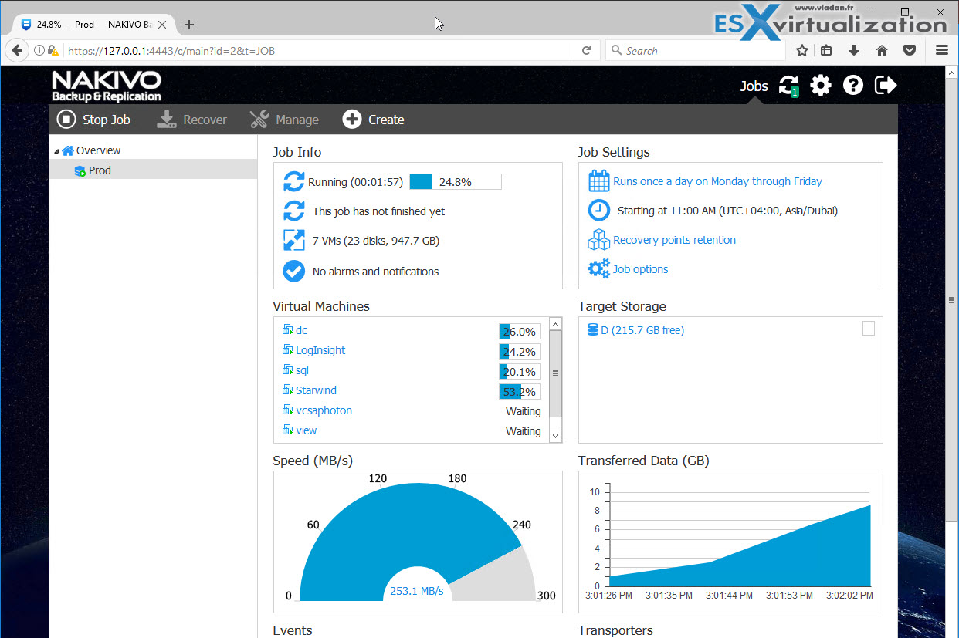Open a new browser tab with plus
Image resolution: width=959 pixels, height=638 pixels.
point(189,25)
